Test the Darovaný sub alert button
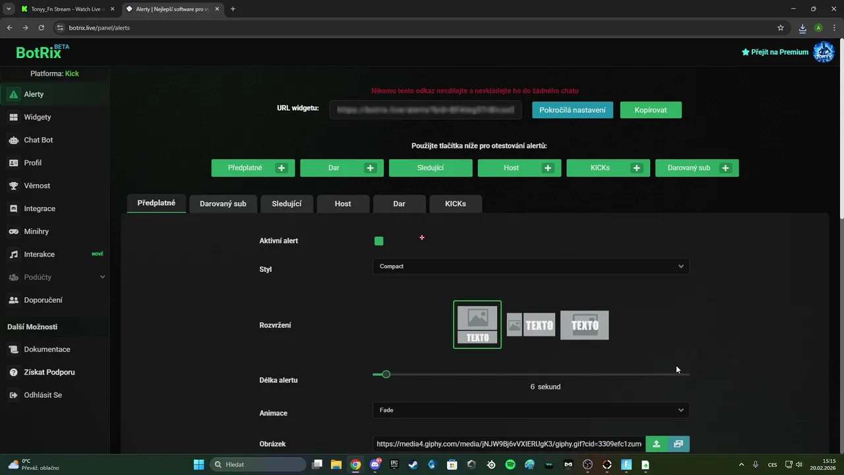 click(x=697, y=168)
